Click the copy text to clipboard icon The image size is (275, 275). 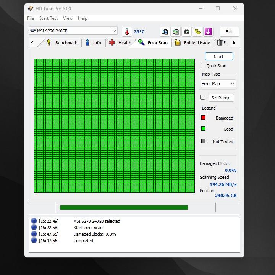(165, 32)
